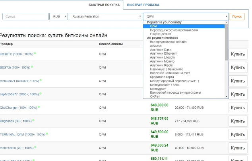Choose Альткоин Ethereum in the dropdown list
Image resolution: width=252 pixels, height=161 pixels.
163,53
